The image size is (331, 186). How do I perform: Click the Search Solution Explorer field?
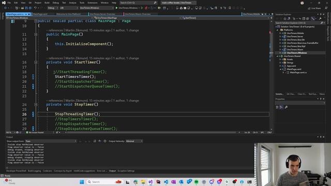point(299,23)
